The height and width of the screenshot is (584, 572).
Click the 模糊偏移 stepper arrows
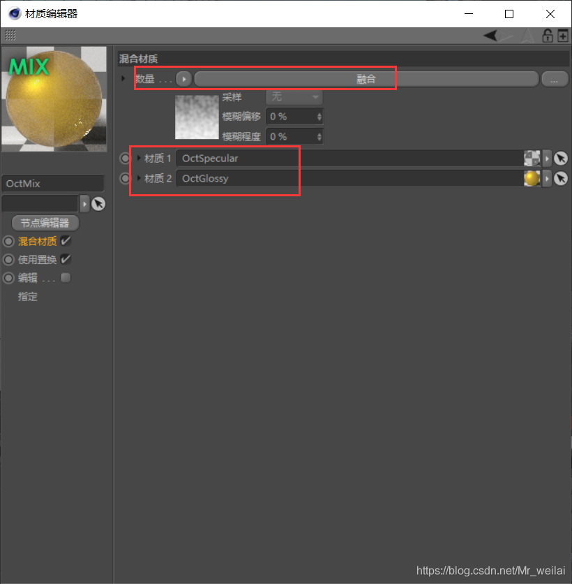tap(319, 117)
